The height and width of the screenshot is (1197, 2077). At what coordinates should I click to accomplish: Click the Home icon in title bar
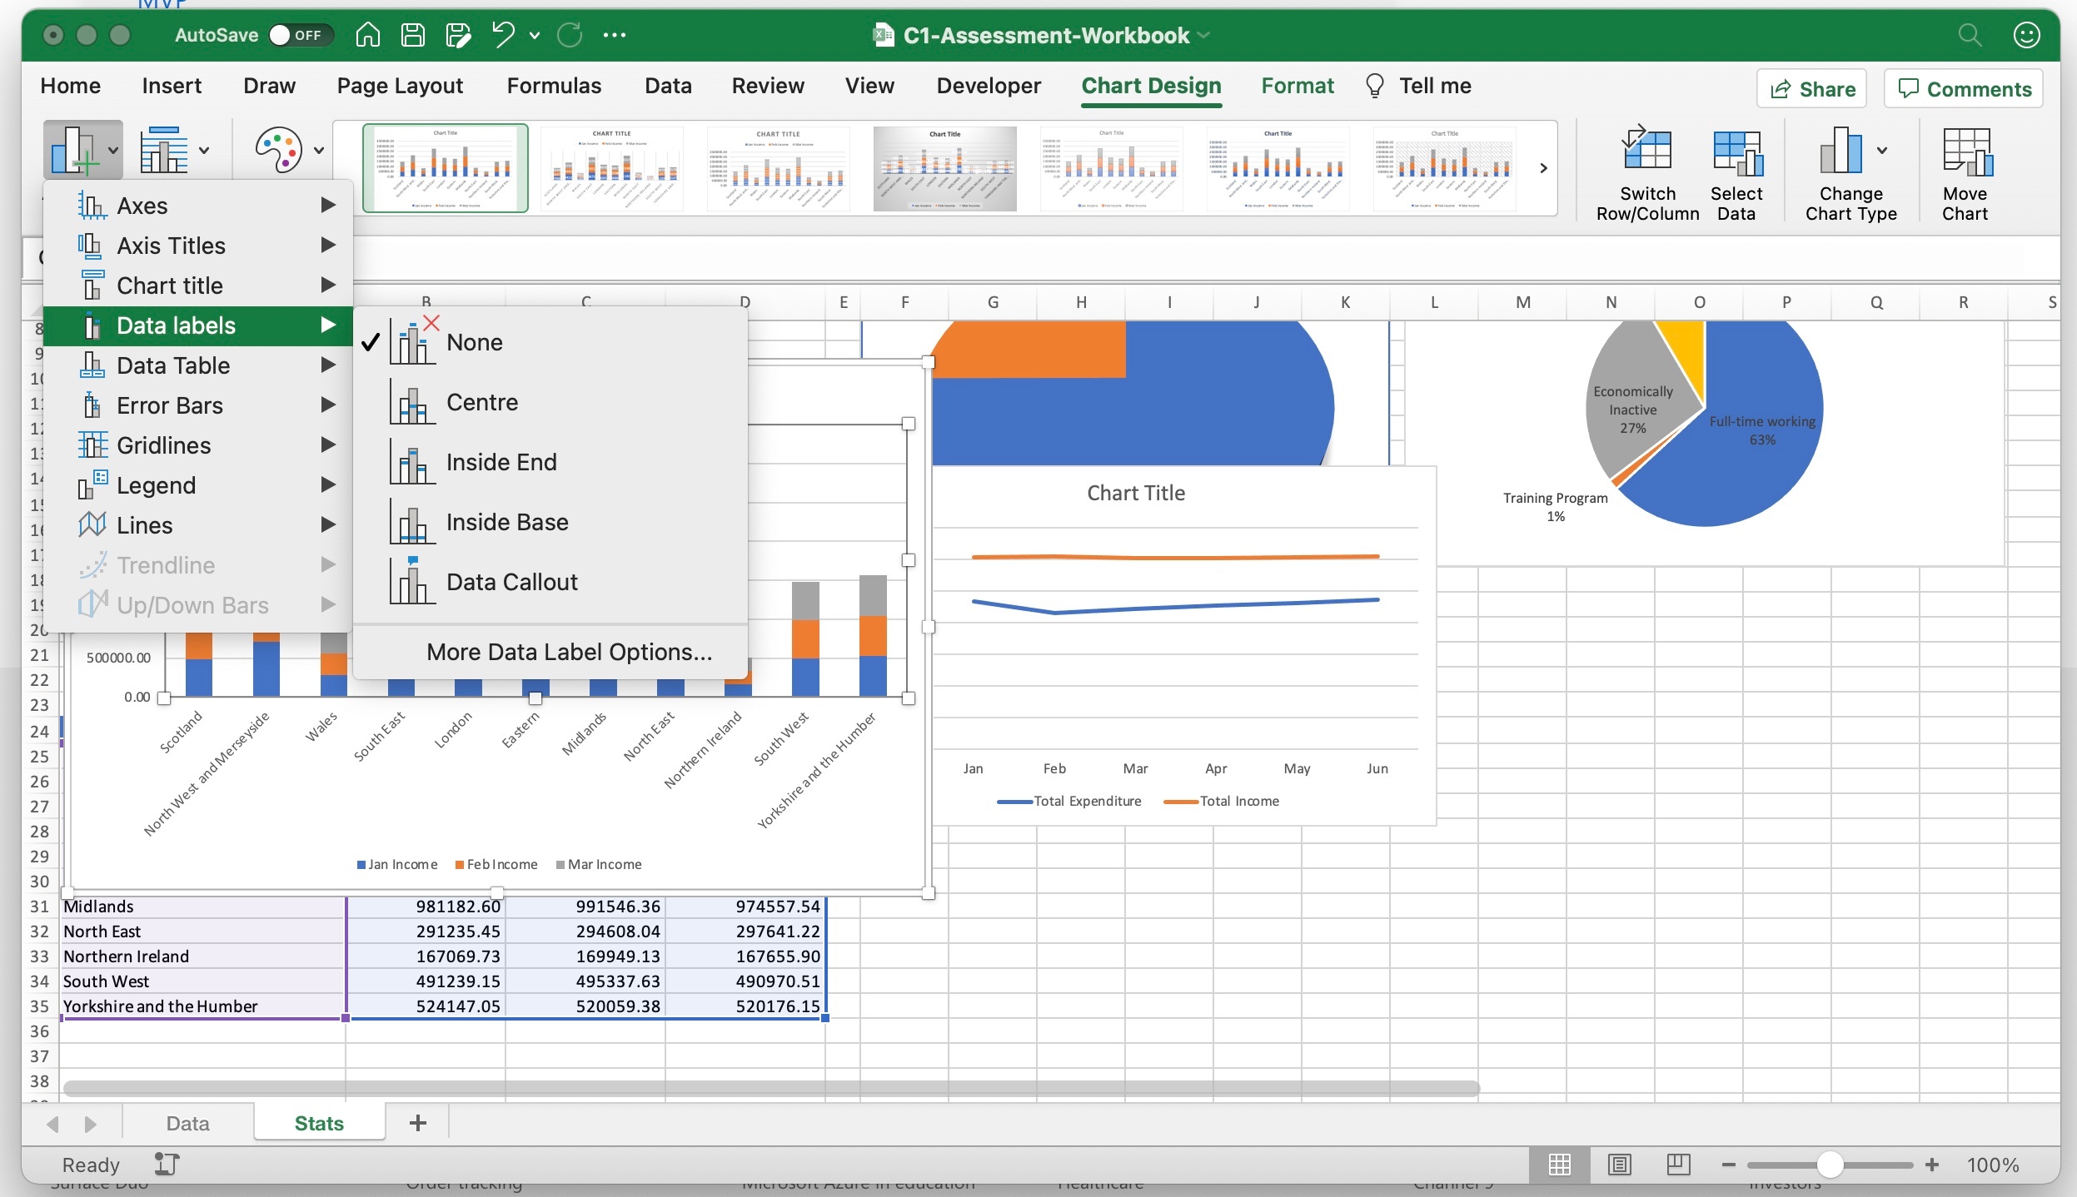(x=367, y=35)
